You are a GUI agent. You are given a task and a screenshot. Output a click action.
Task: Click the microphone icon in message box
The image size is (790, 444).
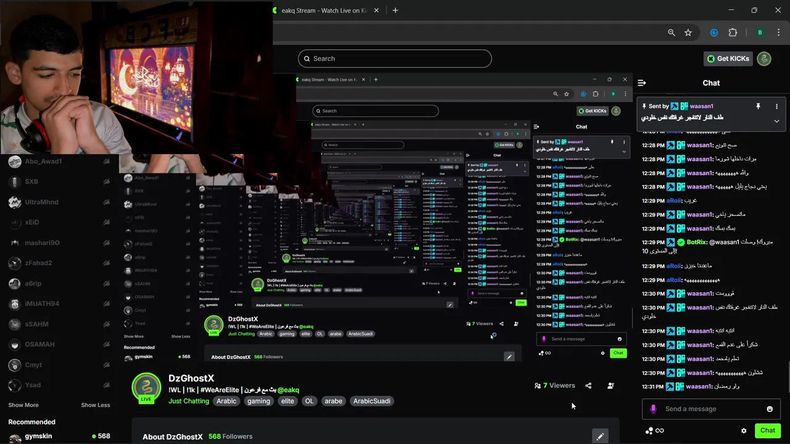click(x=654, y=409)
